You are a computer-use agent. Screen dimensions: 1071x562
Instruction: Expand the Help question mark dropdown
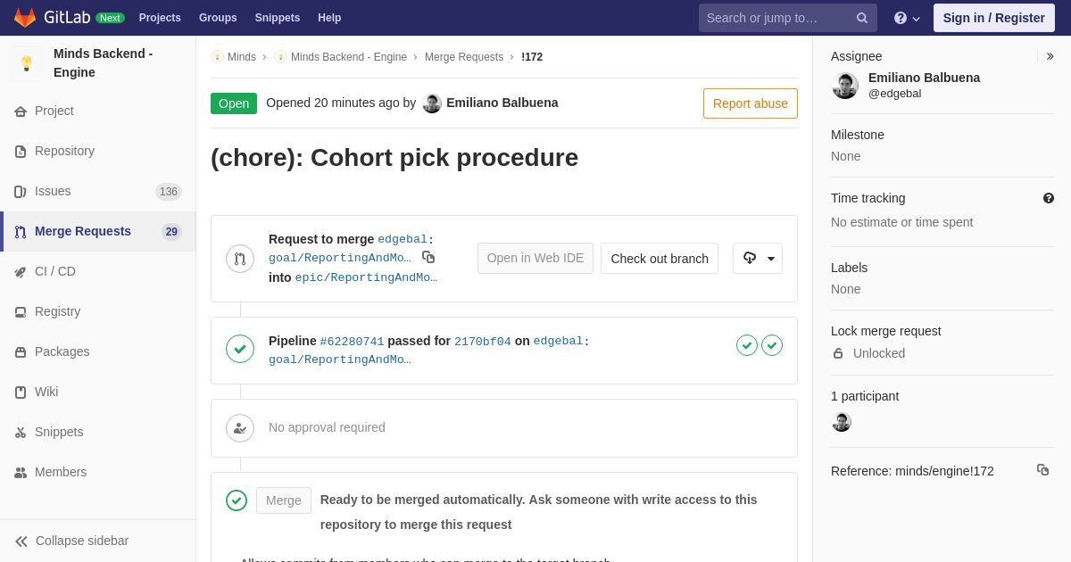click(x=907, y=18)
